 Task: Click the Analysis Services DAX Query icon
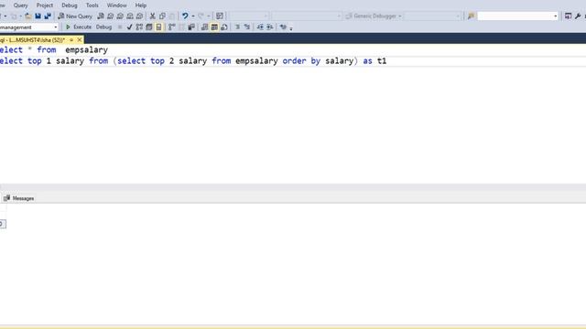point(139,16)
